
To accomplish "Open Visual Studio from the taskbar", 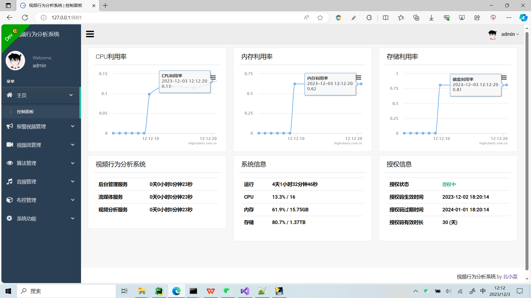I will click(x=245, y=291).
